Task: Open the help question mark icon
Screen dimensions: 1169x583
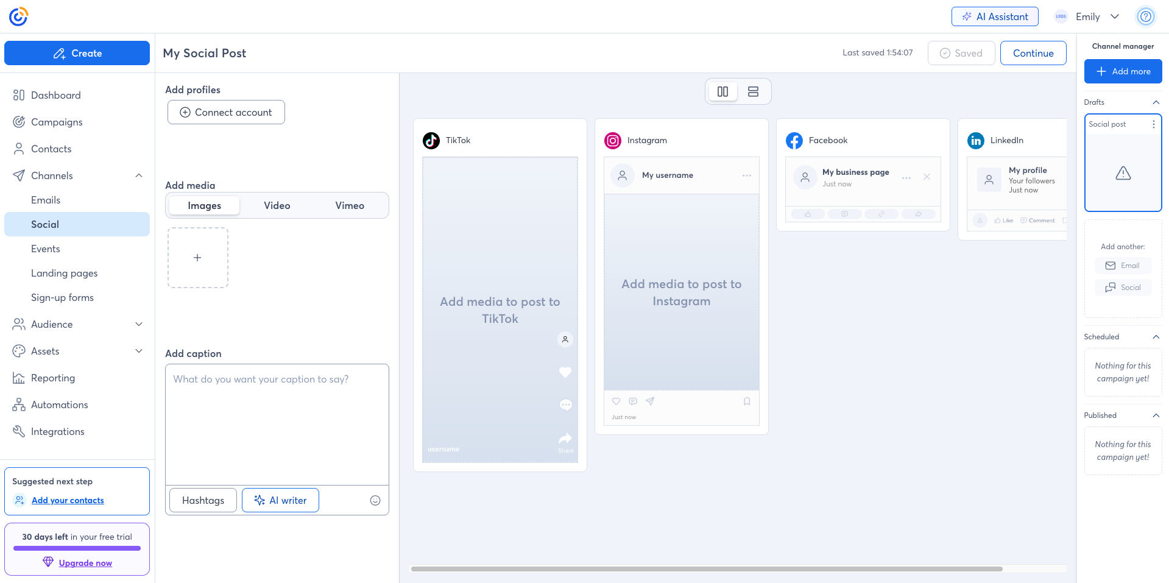Action: (1145, 16)
